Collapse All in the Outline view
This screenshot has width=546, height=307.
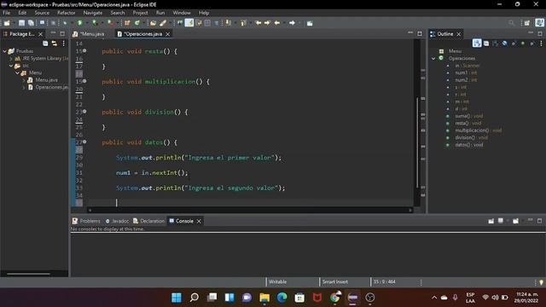click(x=486, y=43)
